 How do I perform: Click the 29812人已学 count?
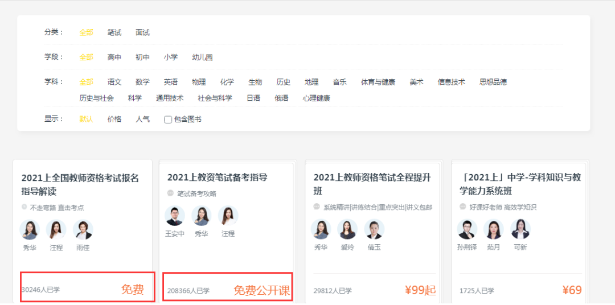pos(333,291)
